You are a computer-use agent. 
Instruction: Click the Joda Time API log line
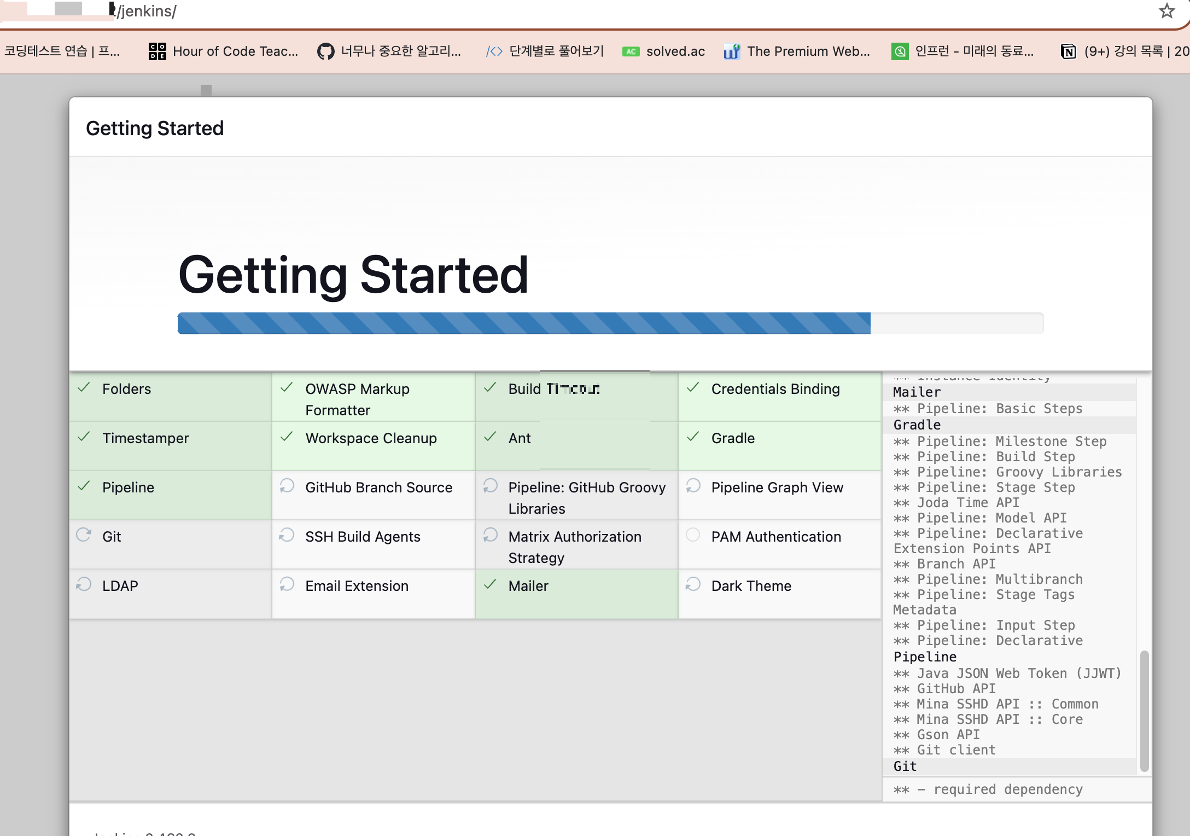(x=956, y=503)
